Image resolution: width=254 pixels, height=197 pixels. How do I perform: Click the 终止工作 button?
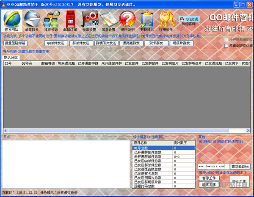point(239,181)
